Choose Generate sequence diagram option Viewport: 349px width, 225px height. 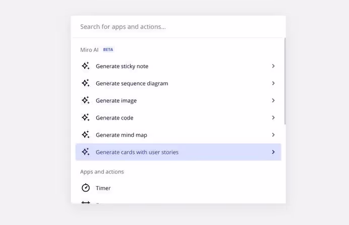tap(132, 83)
